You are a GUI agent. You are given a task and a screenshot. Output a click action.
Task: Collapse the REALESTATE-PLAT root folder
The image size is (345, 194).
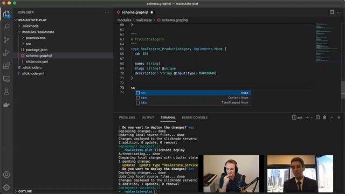(x=16, y=20)
